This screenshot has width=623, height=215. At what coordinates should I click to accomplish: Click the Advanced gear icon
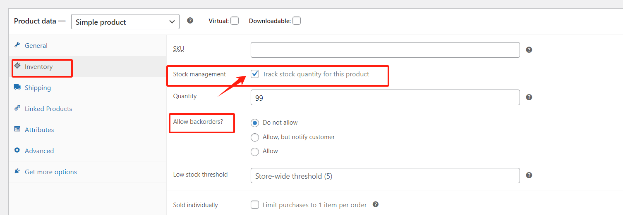point(17,150)
